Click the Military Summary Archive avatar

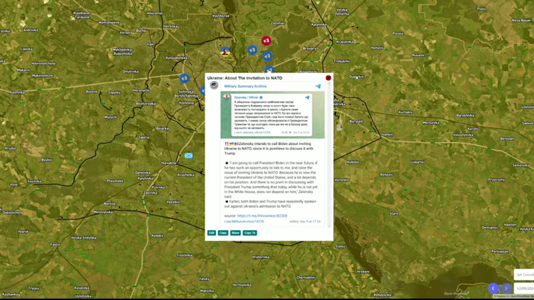coord(214,85)
